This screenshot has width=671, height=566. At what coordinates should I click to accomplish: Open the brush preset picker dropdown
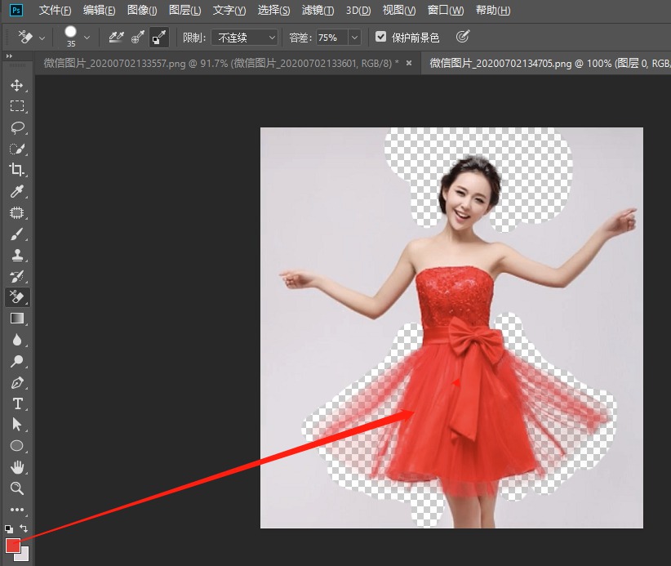click(x=87, y=38)
